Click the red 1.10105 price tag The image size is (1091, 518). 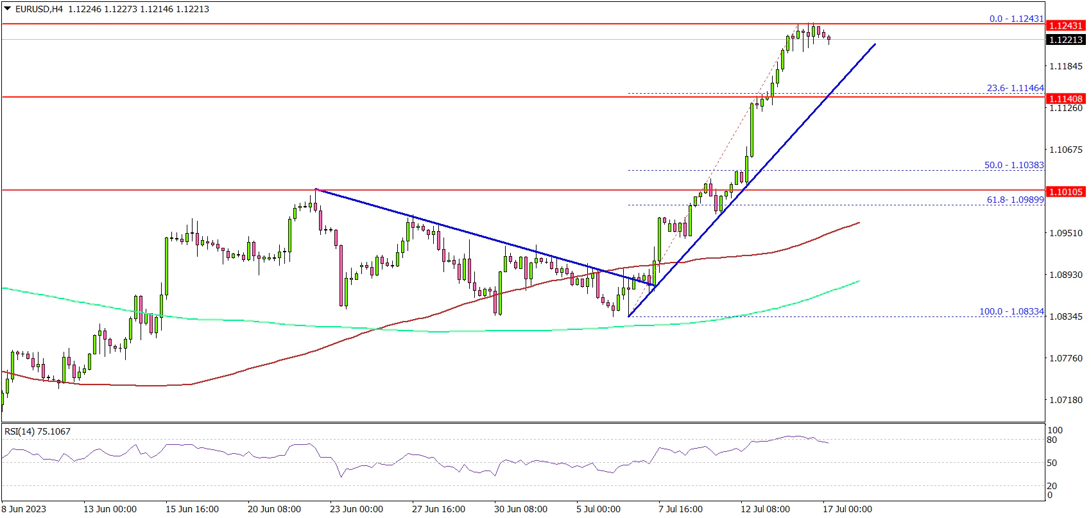point(1065,192)
